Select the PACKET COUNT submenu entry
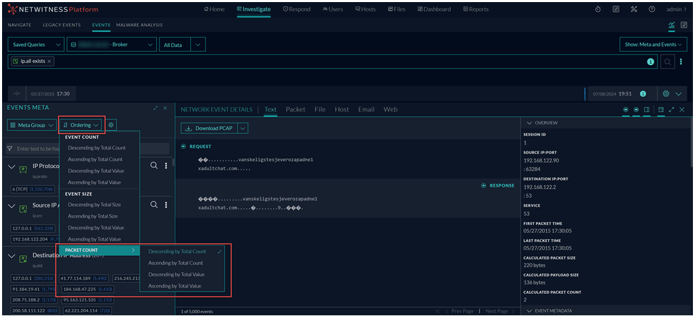This screenshot has width=695, height=316. (99, 250)
